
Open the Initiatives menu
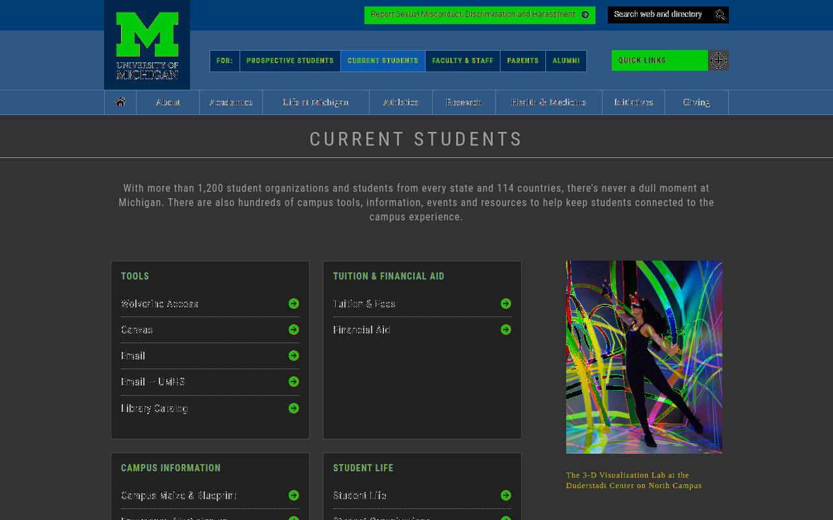(x=633, y=102)
